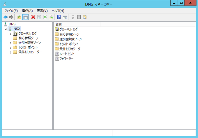Select トラスト ポイント in the list pane
198x138 pixels.
tap(69, 44)
